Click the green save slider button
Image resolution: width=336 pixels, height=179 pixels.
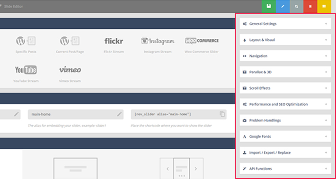click(x=268, y=7)
